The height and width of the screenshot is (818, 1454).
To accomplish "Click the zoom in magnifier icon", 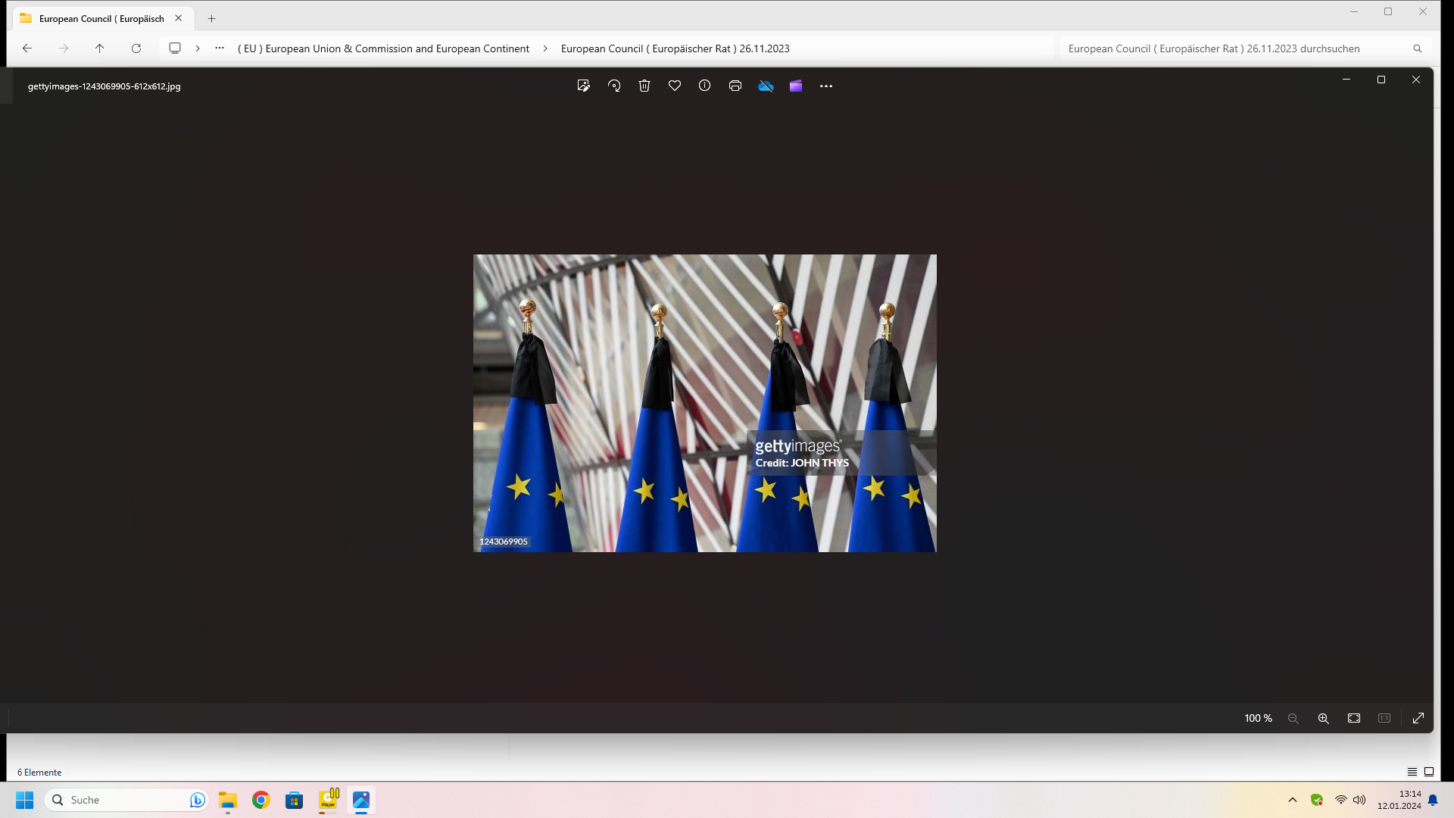I will coord(1324,719).
